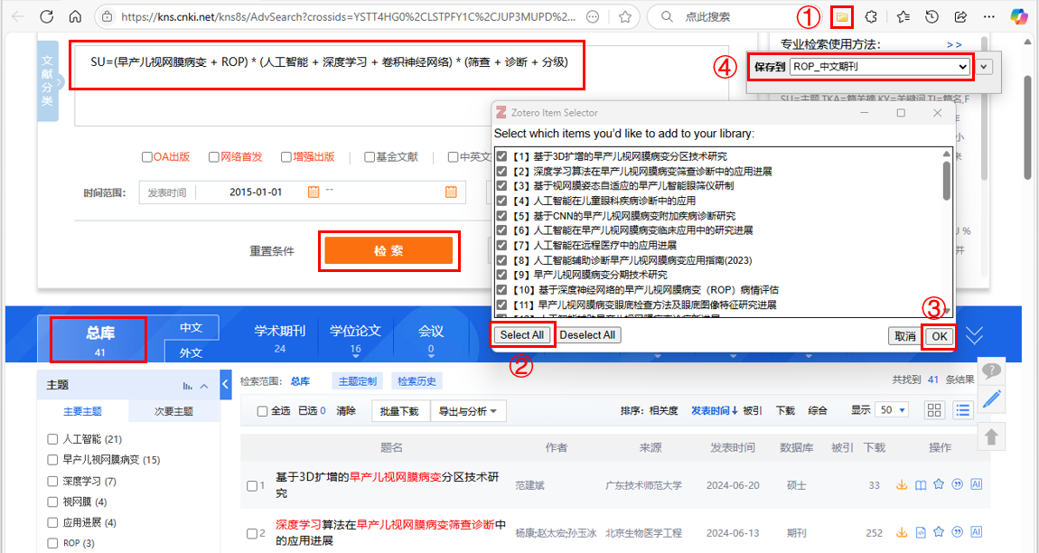Expand 专业检索使用方法 with >> link
Viewport: 1039px width, 553px height.
pos(954,45)
